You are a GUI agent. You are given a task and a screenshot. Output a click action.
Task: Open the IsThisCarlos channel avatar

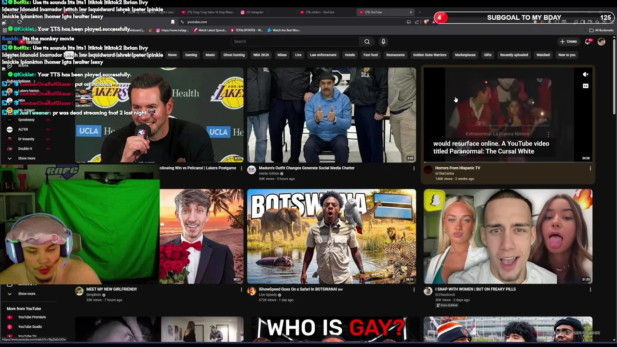point(428,170)
